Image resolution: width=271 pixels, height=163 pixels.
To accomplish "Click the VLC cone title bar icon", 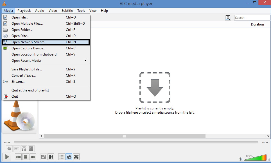I will coord(4,3).
